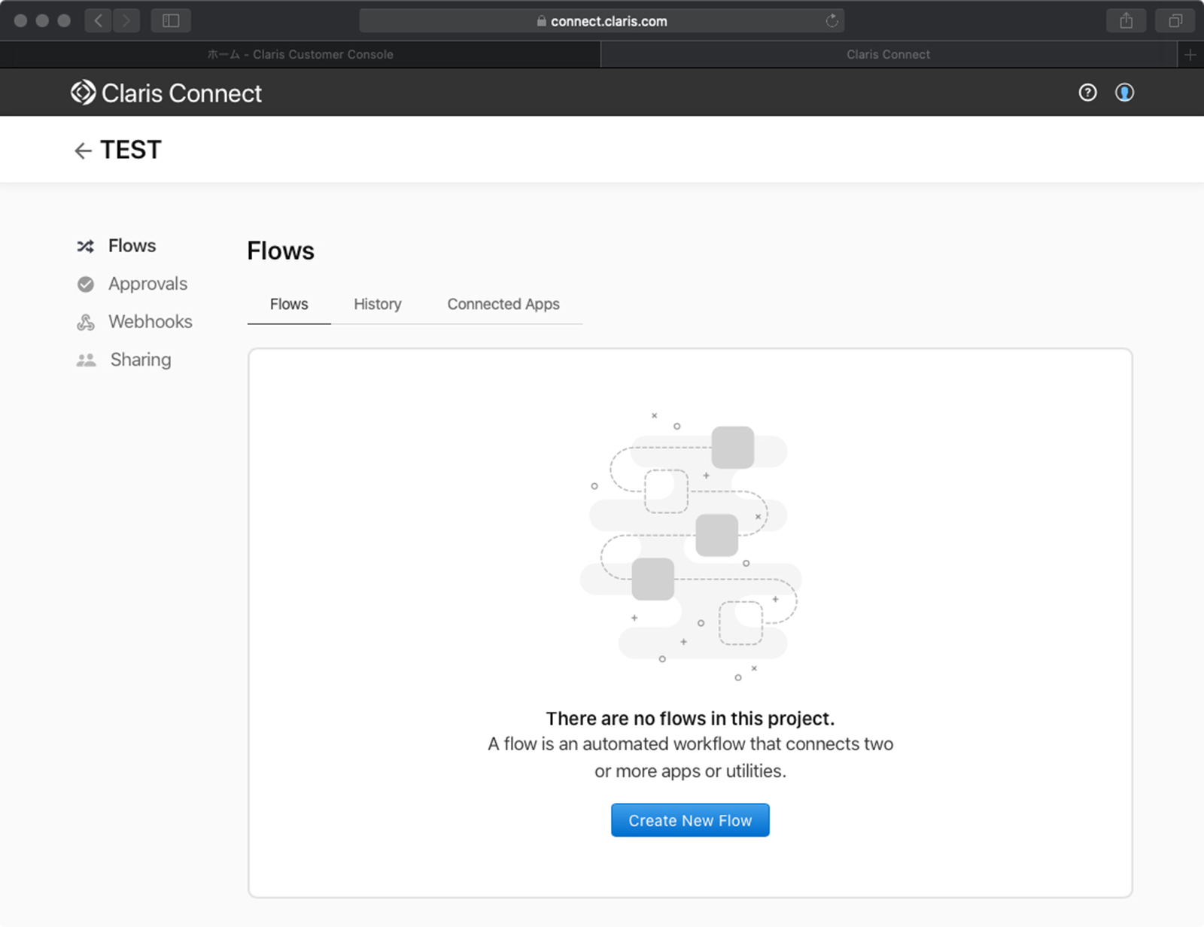Click the Approvals checkmark icon

point(86,284)
